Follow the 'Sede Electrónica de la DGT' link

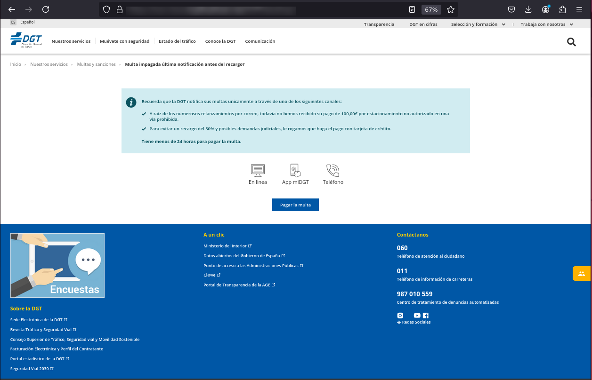(37, 319)
